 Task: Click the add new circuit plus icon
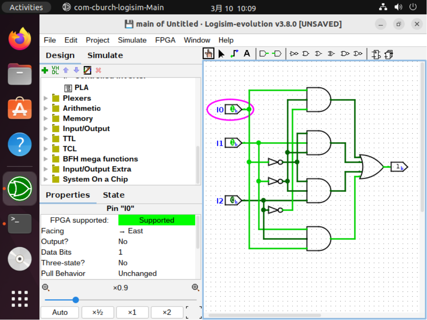45,70
